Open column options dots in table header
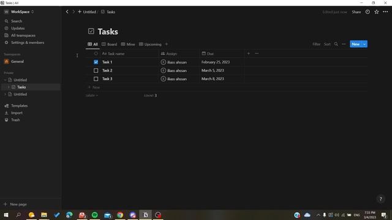The height and width of the screenshot is (220, 392). click(x=257, y=53)
